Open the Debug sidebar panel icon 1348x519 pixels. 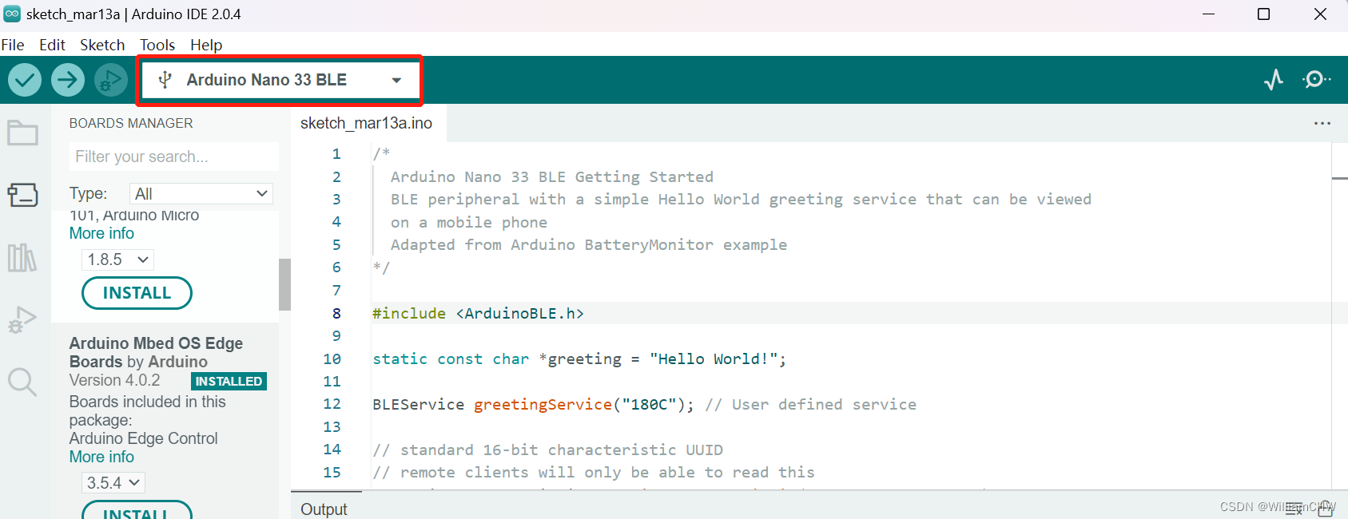click(22, 320)
